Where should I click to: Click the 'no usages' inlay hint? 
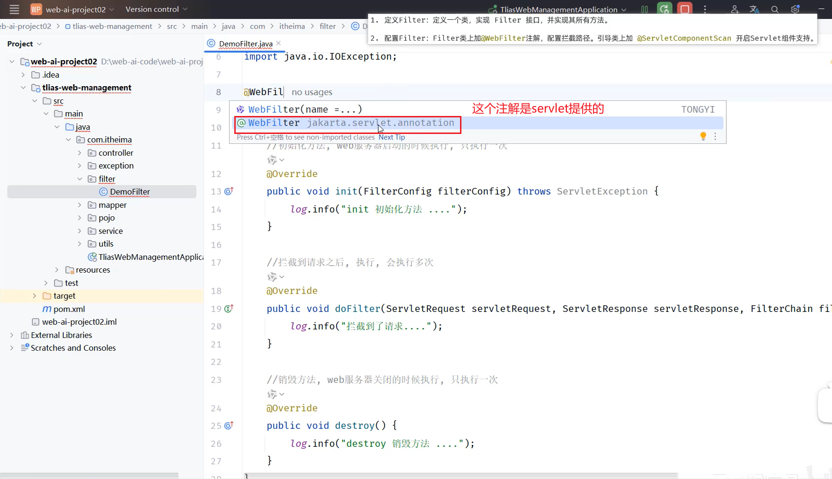click(312, 92)
